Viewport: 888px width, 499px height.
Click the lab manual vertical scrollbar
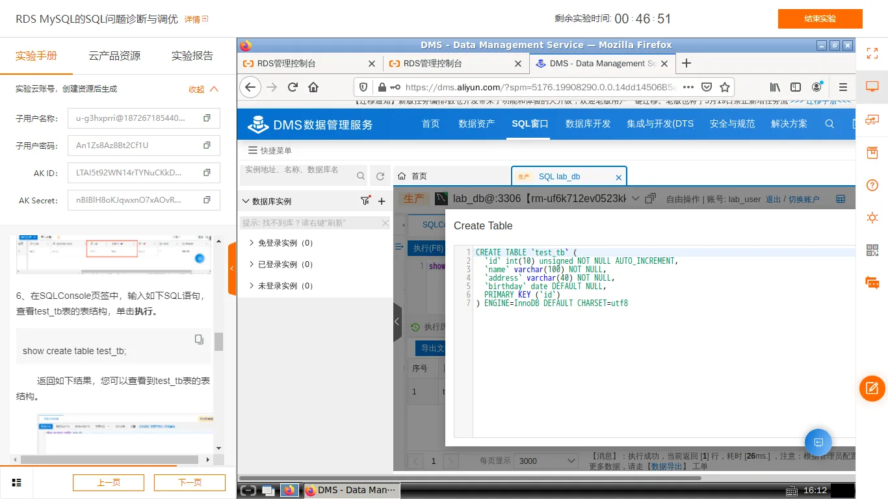[218, 341]
